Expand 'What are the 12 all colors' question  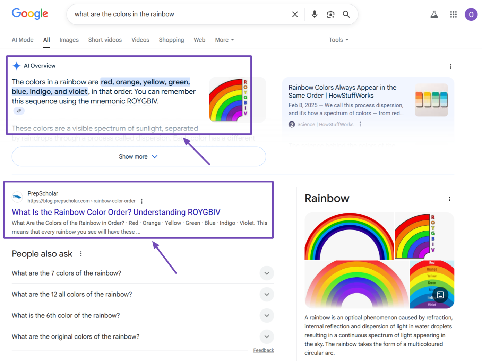(143, 294)
